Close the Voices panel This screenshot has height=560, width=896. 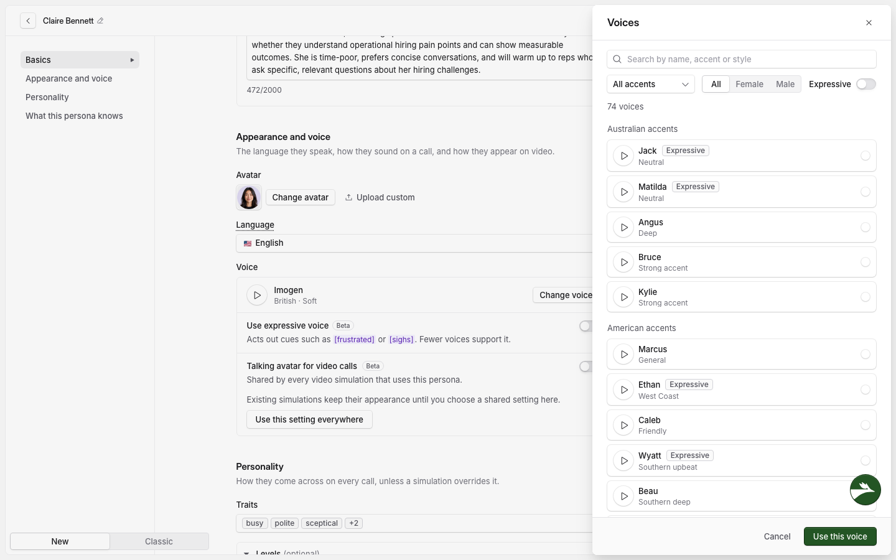coord(869,23)
